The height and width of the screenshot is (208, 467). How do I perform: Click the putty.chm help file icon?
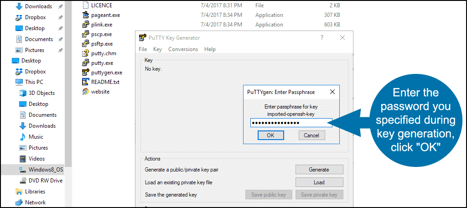click(x=85, y=53)
